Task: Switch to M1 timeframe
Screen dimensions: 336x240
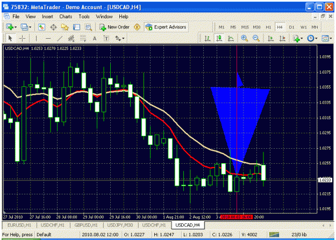Action: 221,27
